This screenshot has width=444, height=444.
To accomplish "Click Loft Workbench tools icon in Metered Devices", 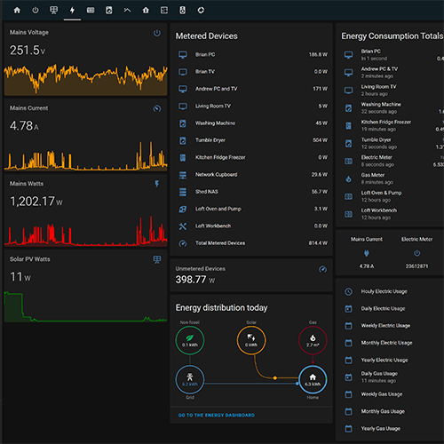I will (183, 226).
